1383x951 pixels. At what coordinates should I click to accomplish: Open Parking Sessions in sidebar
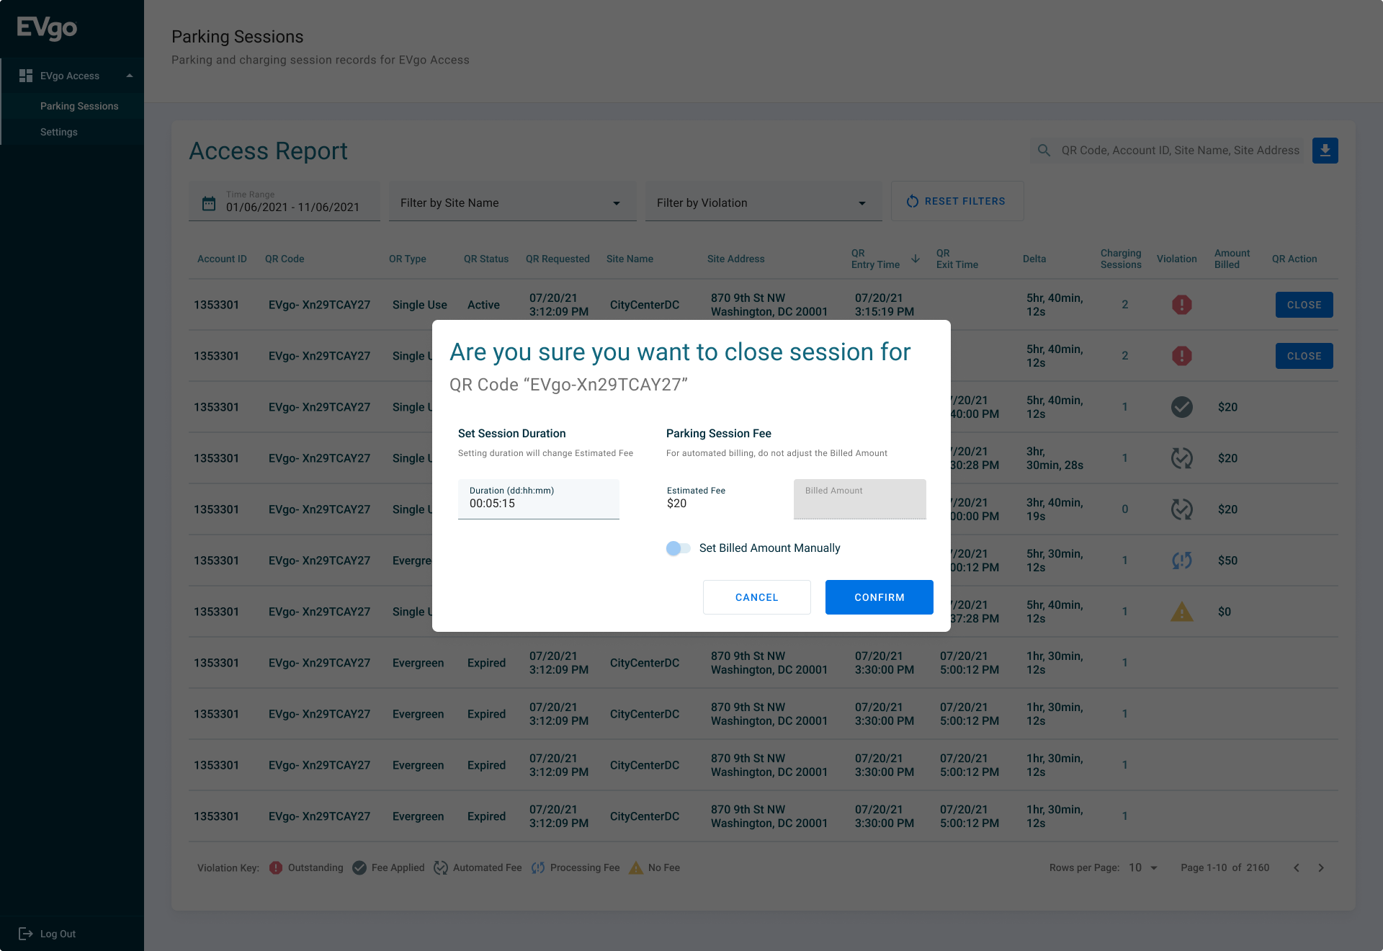(x=79, y=106)
